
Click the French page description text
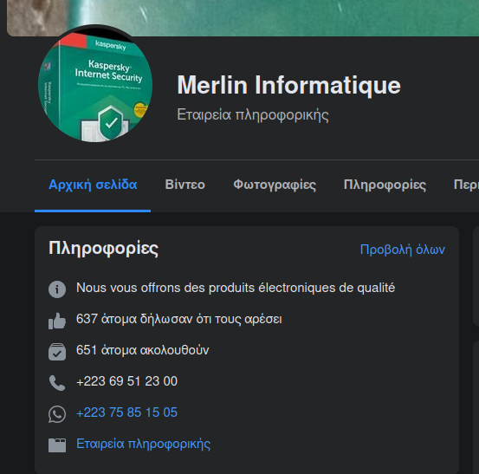pos(236,288)
